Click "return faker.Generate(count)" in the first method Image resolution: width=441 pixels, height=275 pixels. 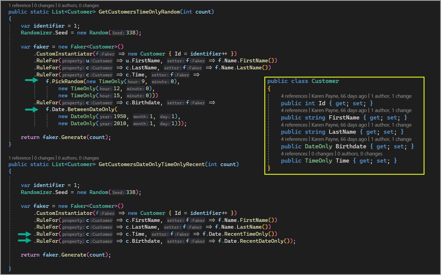pos(65,138)
